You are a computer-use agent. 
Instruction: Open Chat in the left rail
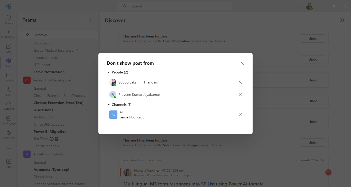tap(9, 48)
